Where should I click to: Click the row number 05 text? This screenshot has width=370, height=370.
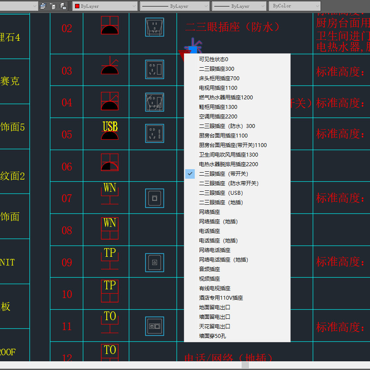click(x=67, y=135)
